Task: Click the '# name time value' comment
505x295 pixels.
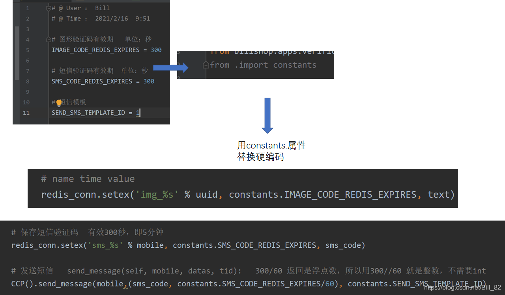Action: (x=88, y=179)
